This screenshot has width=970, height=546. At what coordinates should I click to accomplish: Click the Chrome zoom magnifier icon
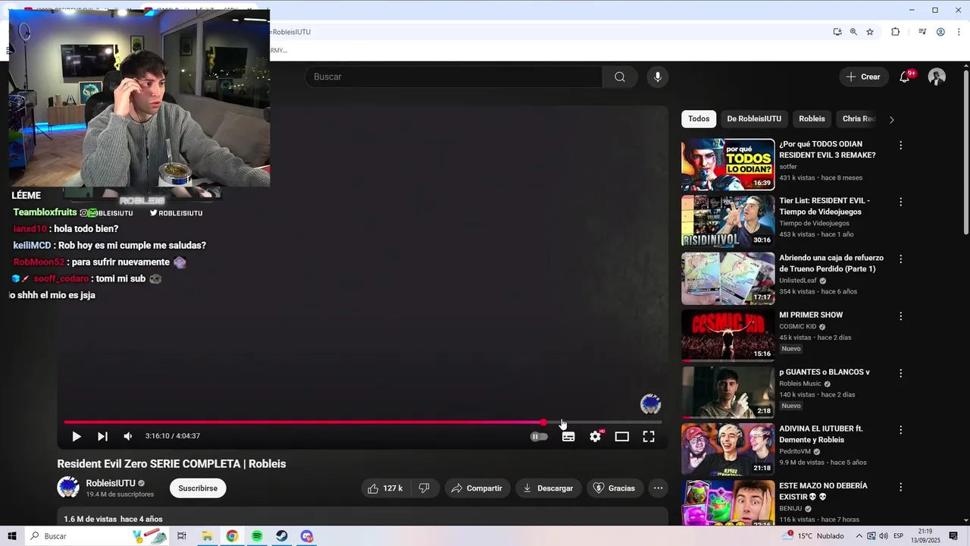tap(853, 32)
